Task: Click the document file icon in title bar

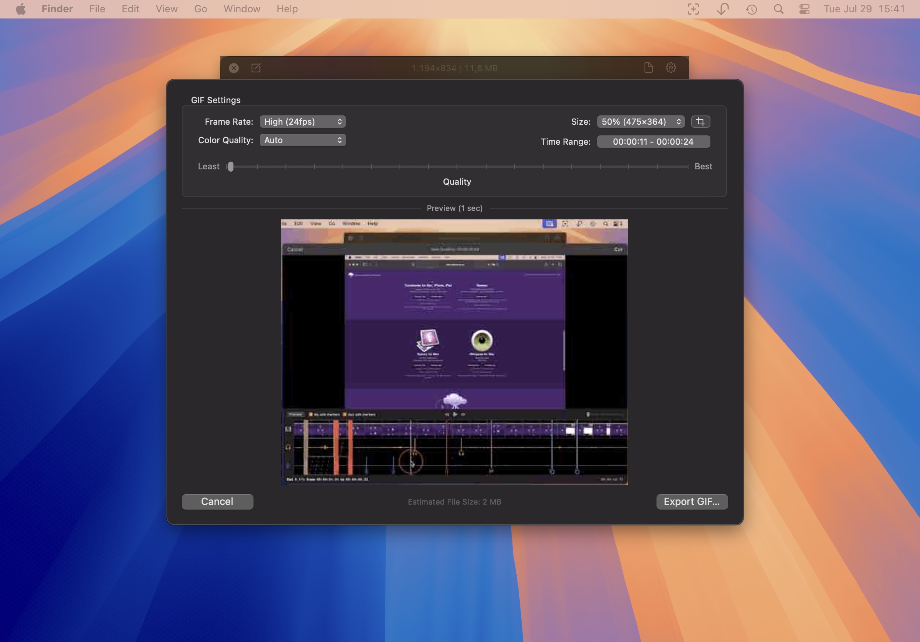Action: [x=648, y=68]
